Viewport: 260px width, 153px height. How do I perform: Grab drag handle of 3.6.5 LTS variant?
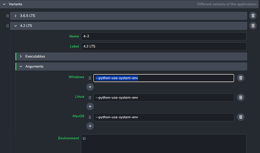pos(7,16)
